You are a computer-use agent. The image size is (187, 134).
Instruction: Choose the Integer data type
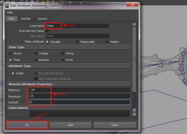pos(36,53)
